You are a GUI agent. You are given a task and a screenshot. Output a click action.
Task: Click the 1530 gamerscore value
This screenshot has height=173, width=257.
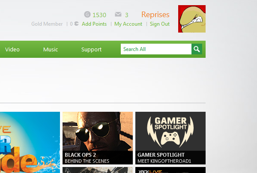coord(99,15)
